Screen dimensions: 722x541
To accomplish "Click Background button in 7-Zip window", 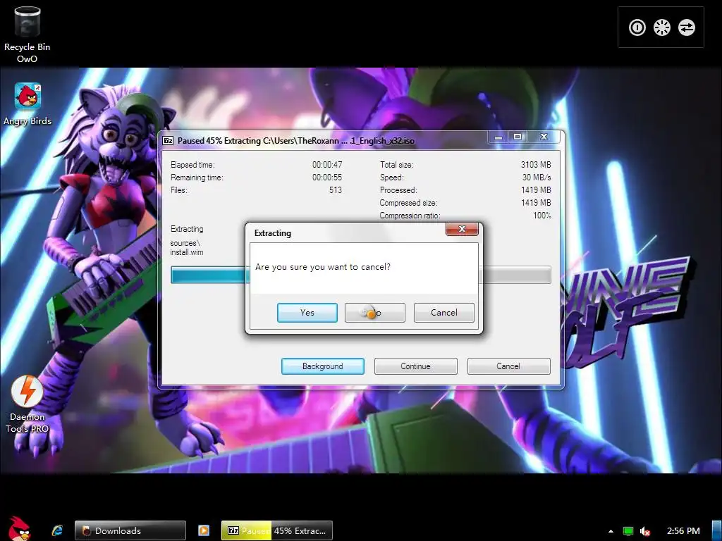I will 323,366.
